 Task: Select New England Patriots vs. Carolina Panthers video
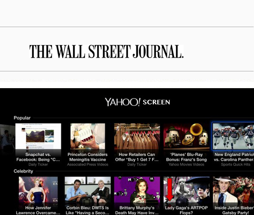[233, 136]
